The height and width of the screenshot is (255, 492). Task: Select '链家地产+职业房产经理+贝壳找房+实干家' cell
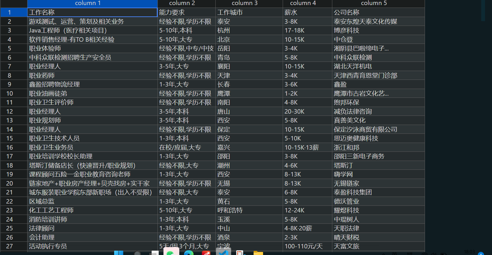pos(92,183)
